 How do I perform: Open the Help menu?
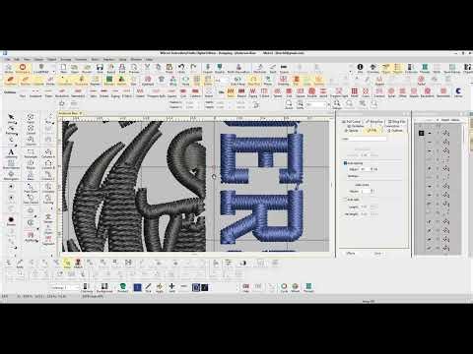pos(149,59)
